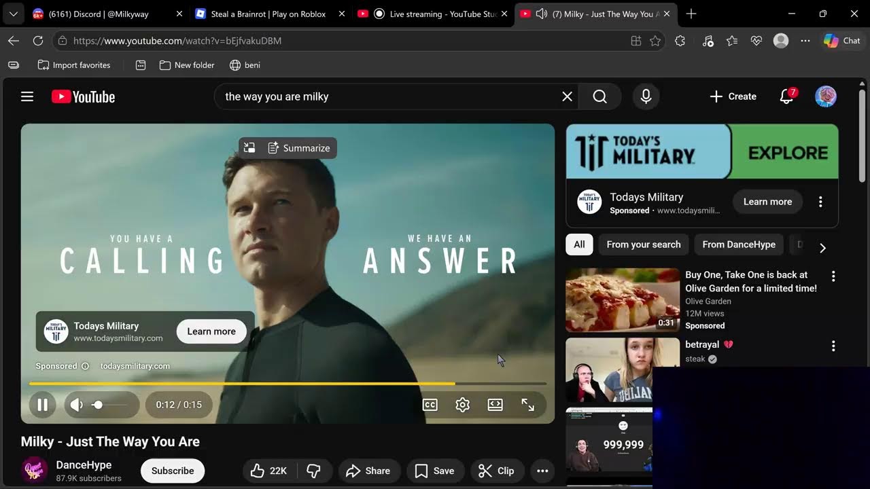Viewport: 870px width, 489px height.
Task: Select the From your search chip
Action: (x=644, y=244)
